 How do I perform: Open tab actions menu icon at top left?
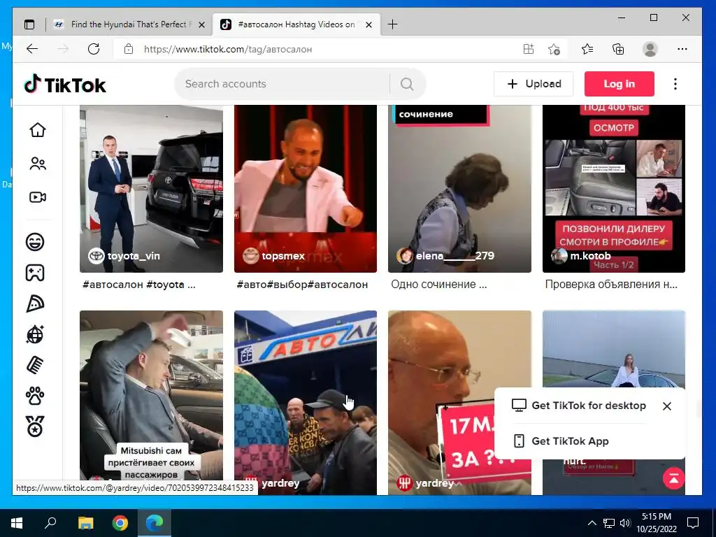pyautogui.click(x=29, y=24)
